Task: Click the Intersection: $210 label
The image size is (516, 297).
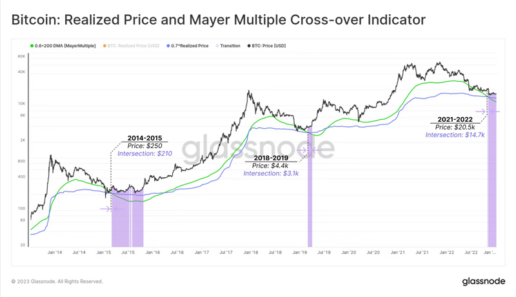Action: pos(144,153)
